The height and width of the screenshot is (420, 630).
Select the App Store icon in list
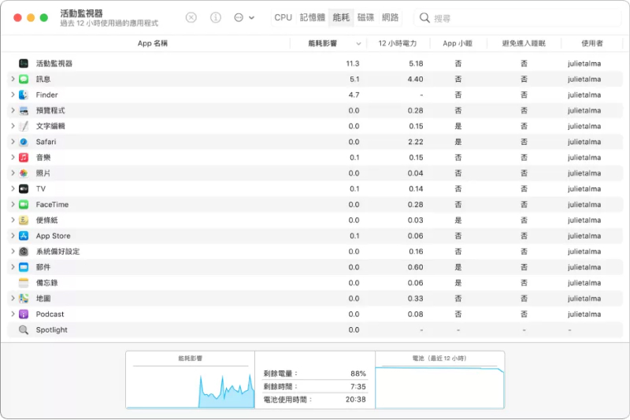tap(24, 236)
